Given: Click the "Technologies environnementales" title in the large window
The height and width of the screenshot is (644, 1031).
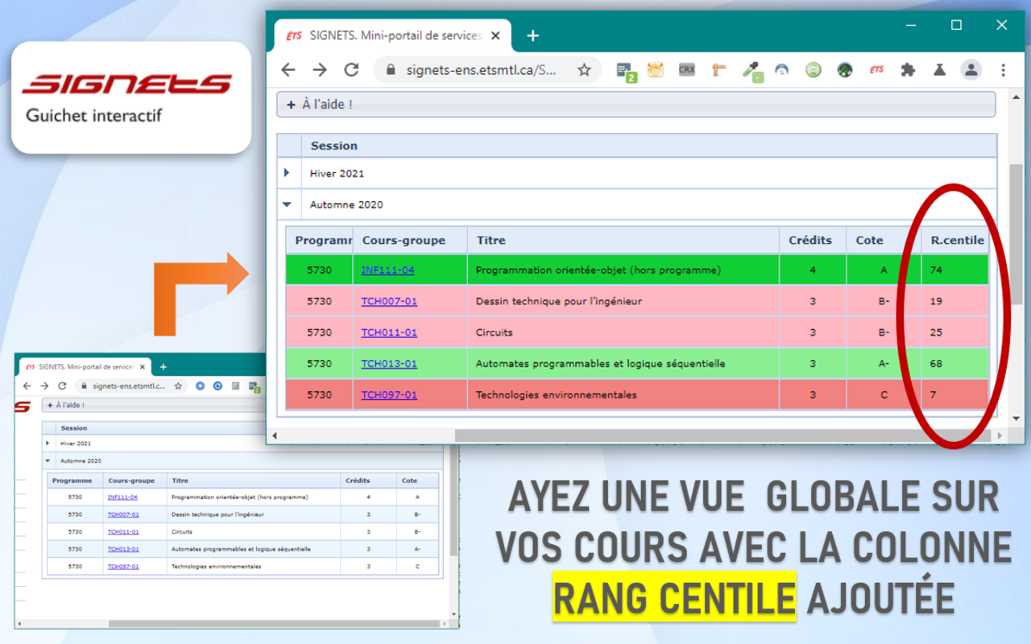Looking at the screenshot, I should pos(556,395).
